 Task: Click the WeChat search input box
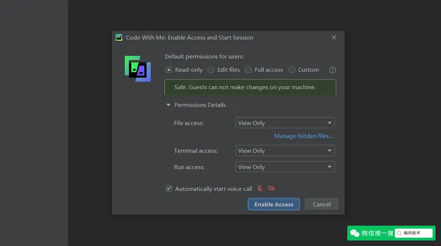pos(414,233)
